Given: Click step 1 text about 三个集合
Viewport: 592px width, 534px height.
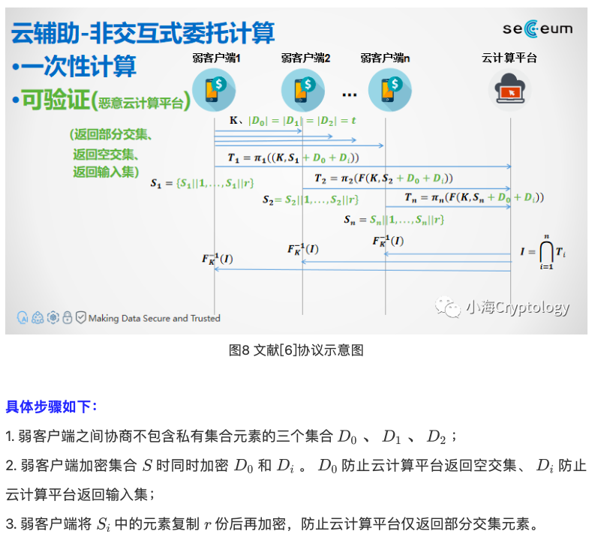Looking at the screenshot, I should point(231,436).
